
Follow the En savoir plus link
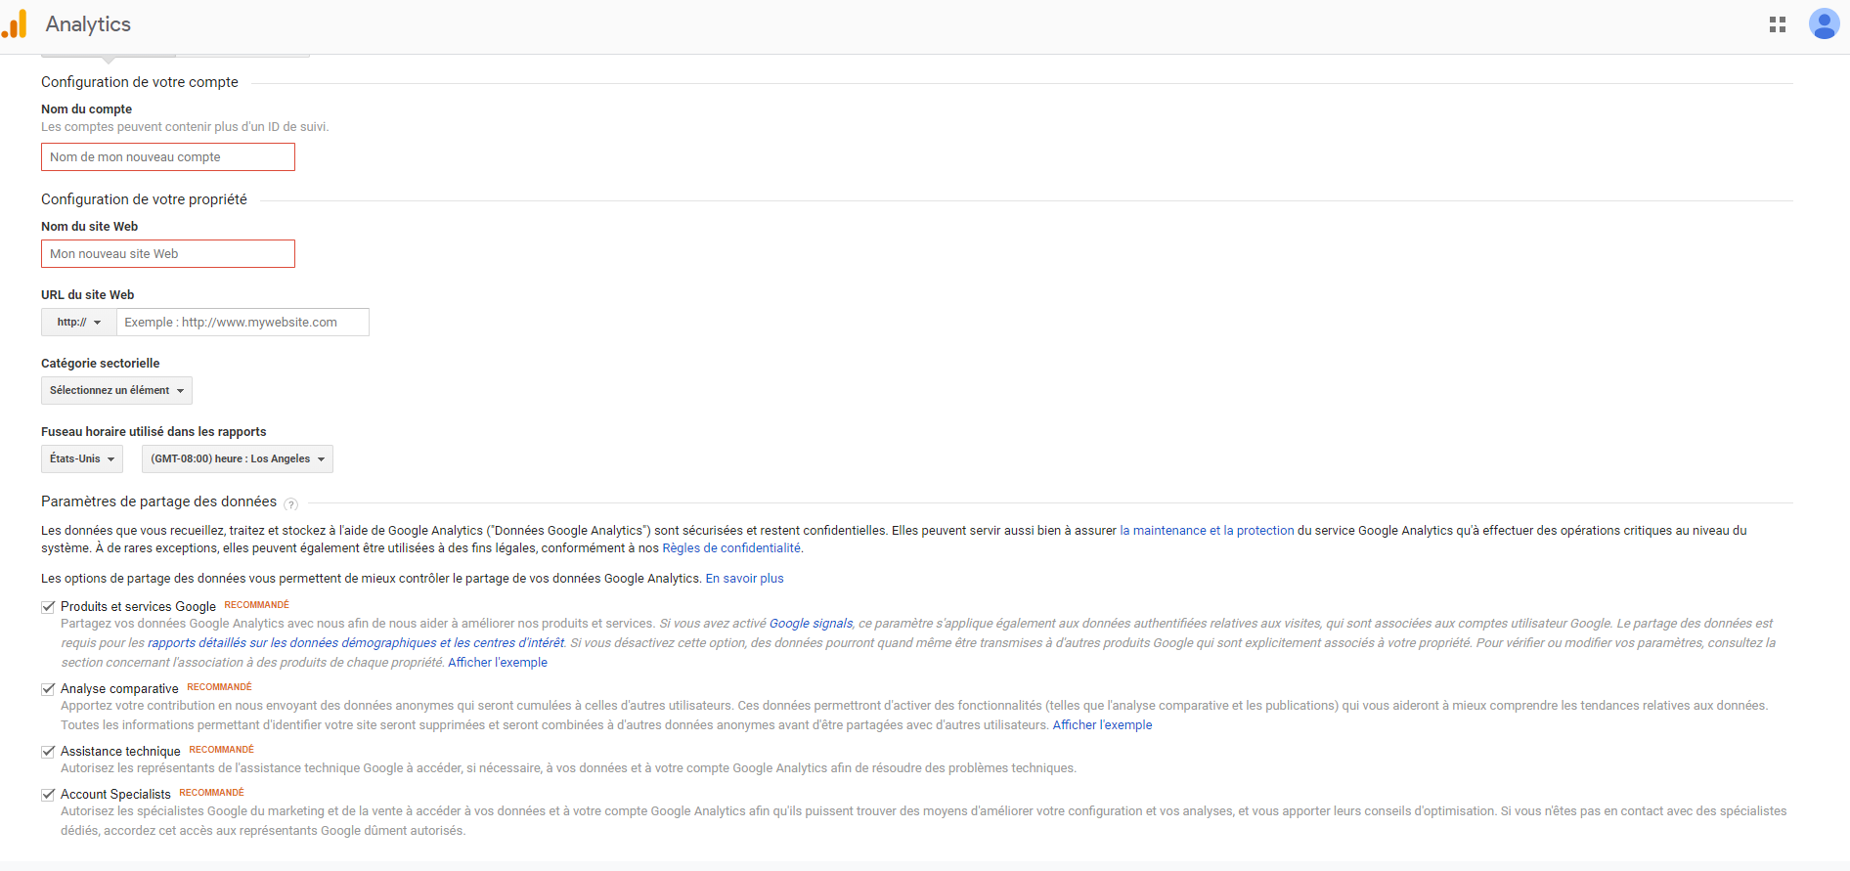[x=745, y=579]
